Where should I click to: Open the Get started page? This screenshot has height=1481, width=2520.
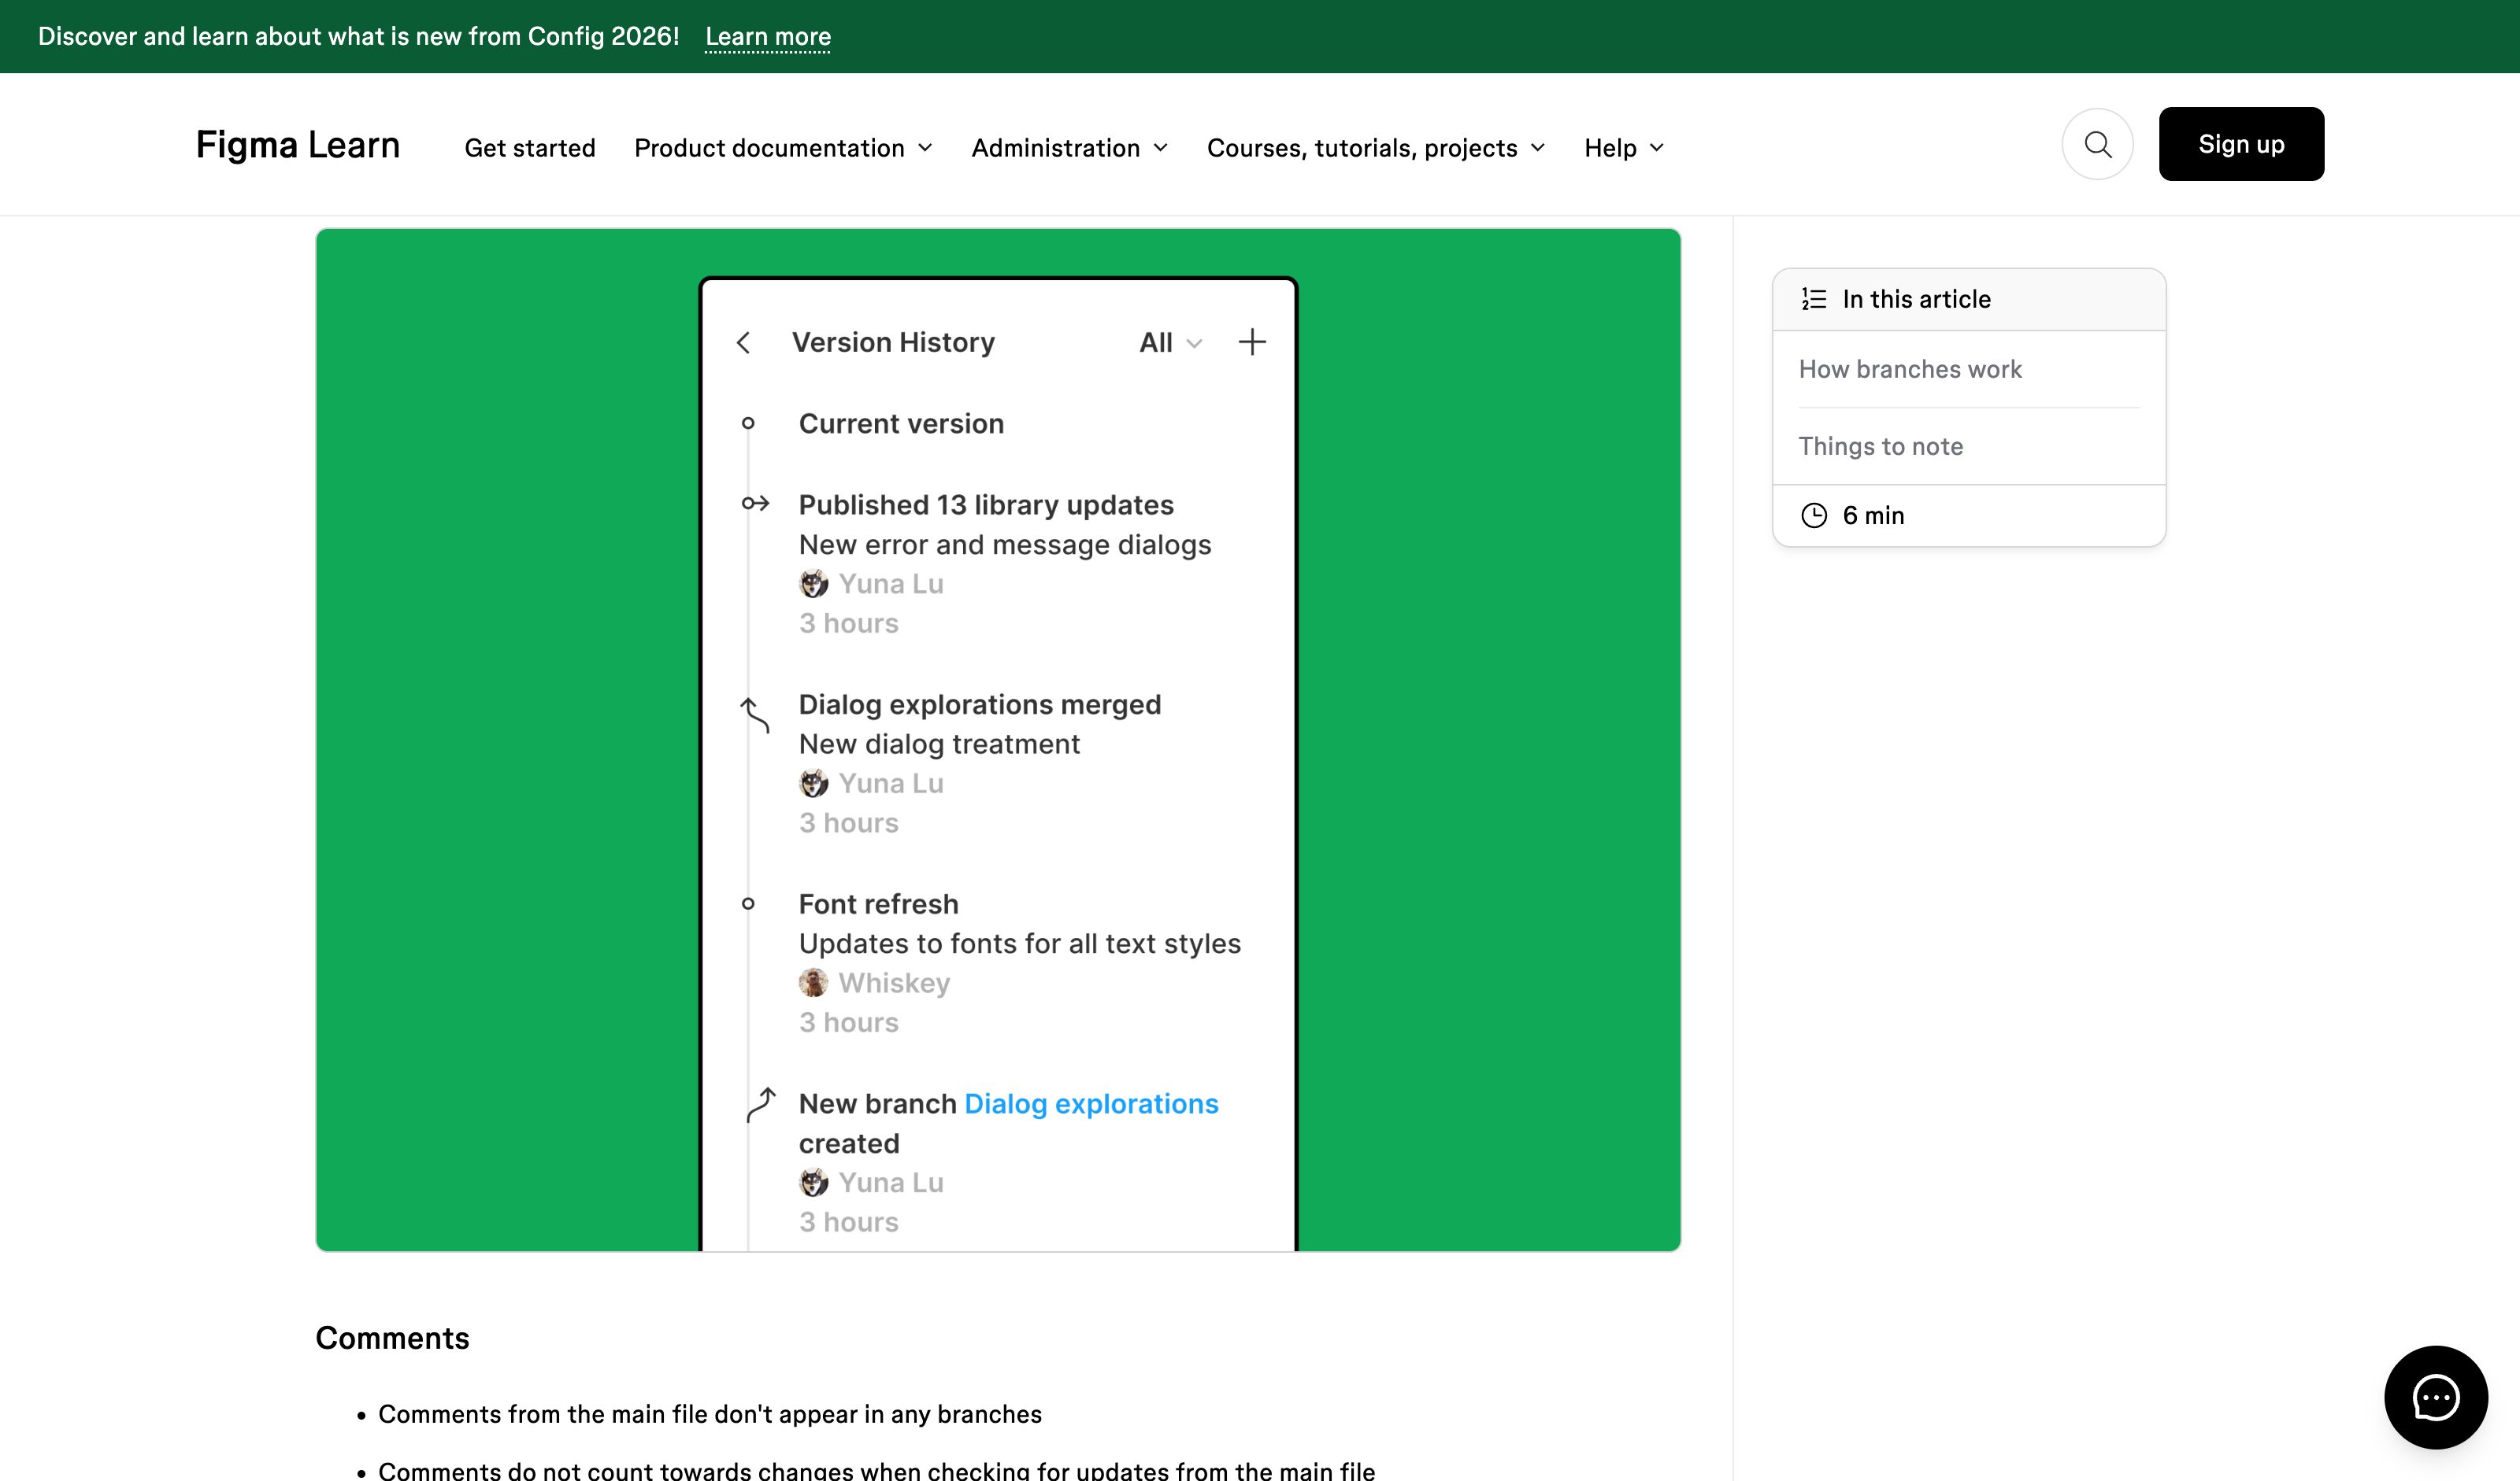pos(530,148)
